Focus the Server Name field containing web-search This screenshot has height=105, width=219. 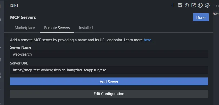point(109,54)
